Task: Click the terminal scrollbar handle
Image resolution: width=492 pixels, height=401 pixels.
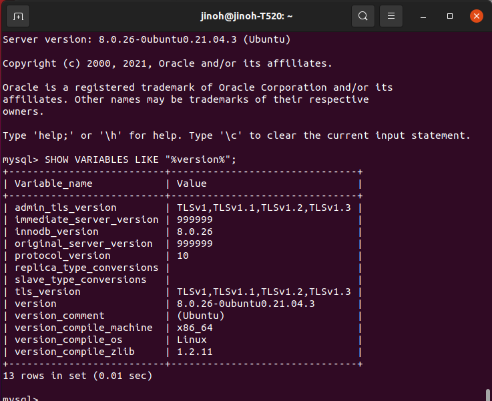Action: pyautogui.click(x=488, y=395)
